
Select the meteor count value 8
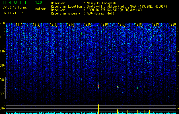(40, 13)
